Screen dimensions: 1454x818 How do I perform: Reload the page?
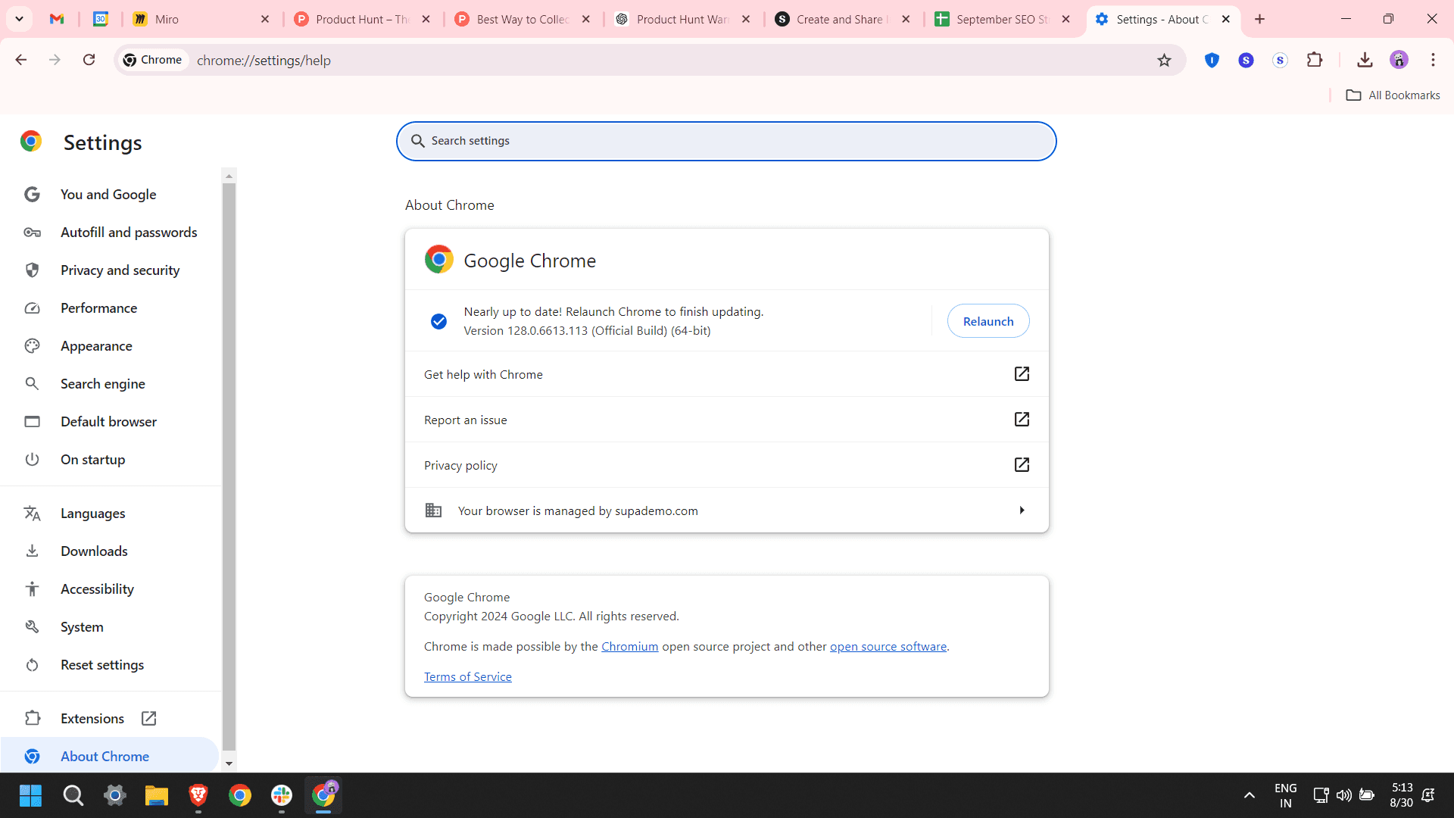pos(89,59)
